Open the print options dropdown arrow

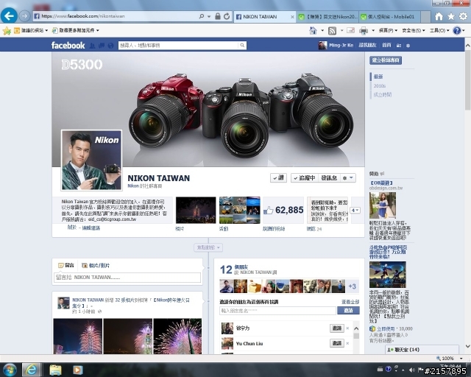pos(373,30)
